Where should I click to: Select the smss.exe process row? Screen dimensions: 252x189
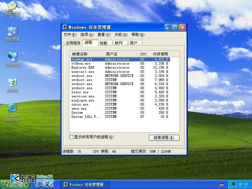(120, 108)
